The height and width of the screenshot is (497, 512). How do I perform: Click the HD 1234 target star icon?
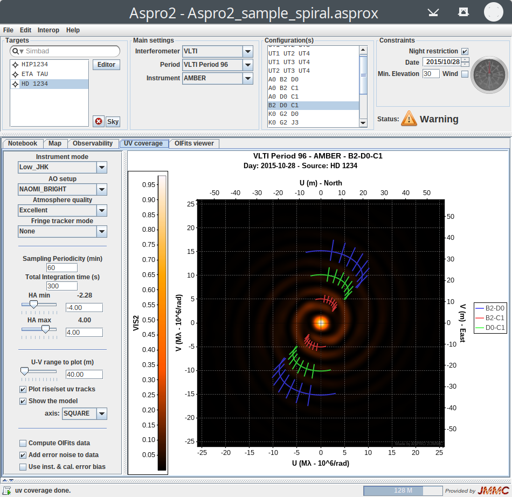pos(15,84)
